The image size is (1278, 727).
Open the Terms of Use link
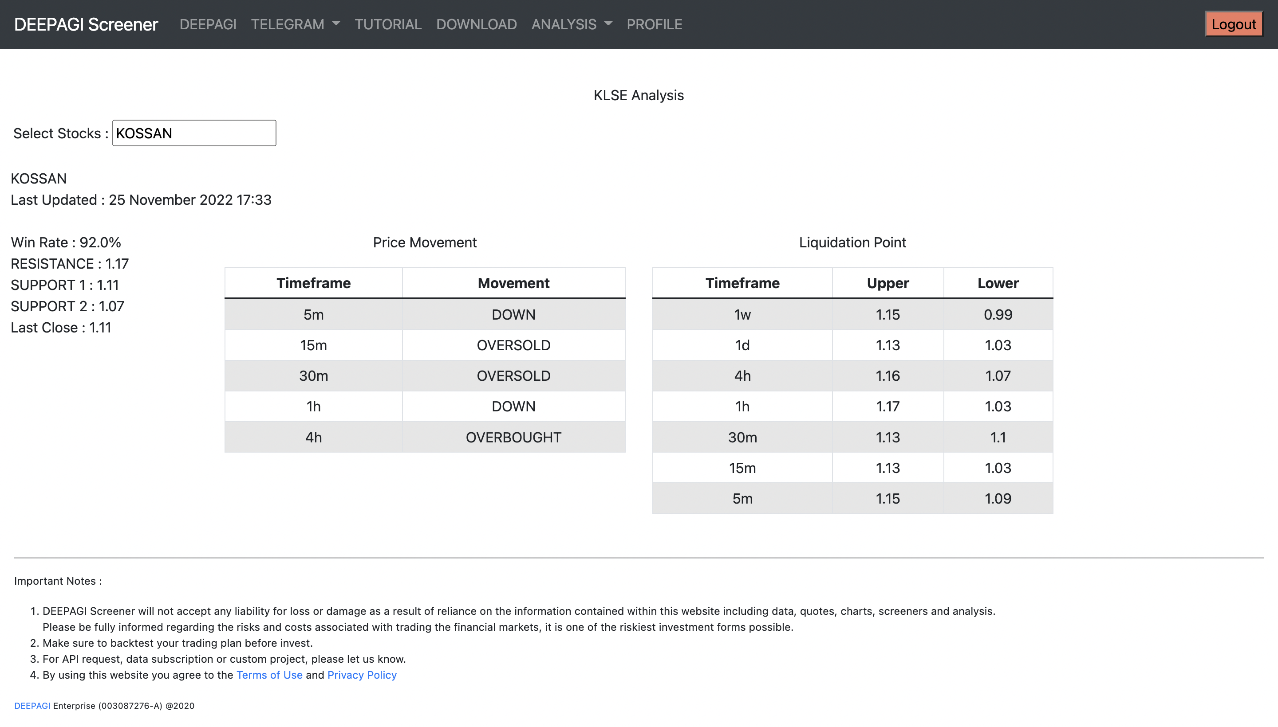pyautogui.click(x=269, y=675)
